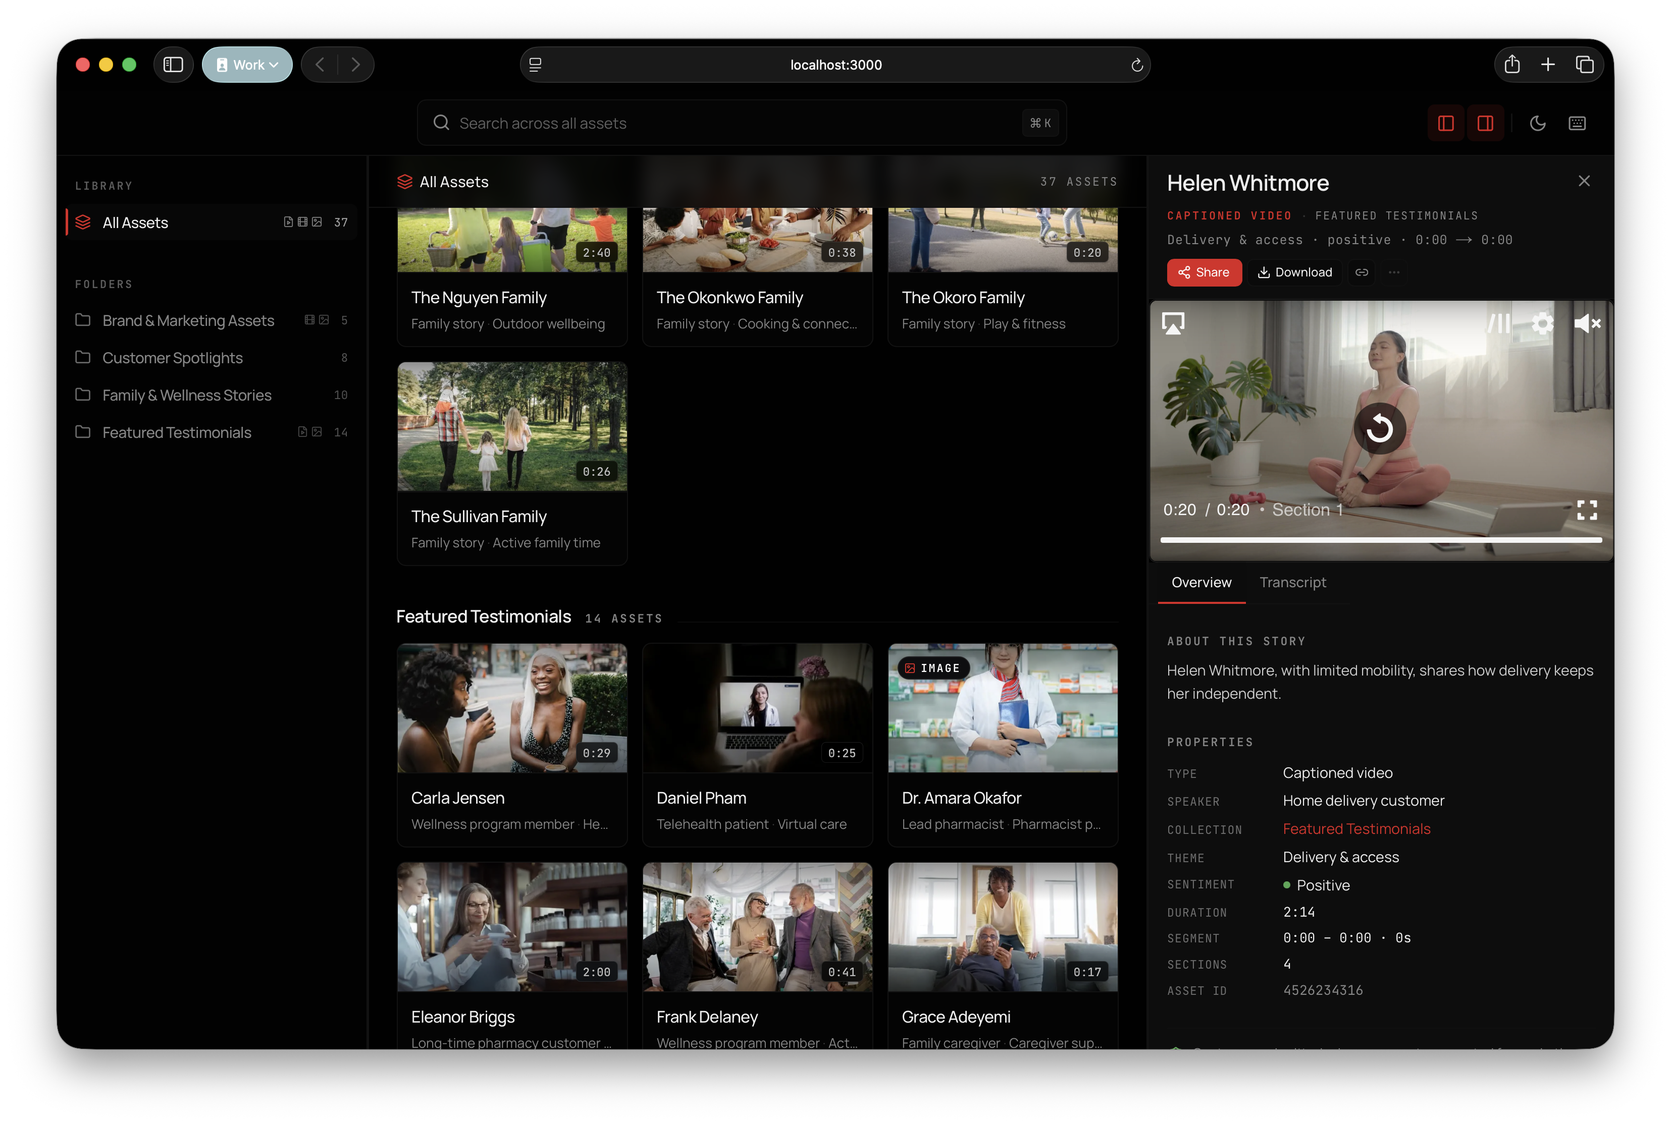Toggle the left sidebar panel button

coord(1445,123)
